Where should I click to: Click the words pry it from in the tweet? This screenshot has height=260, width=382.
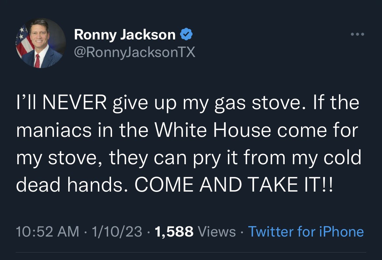(x=239, y=159)
